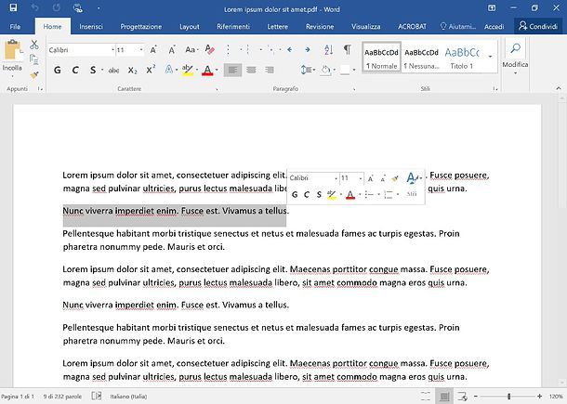Apply yellow text highlight color in ribbon
The height and width of the screenshot is (404, 567).
(x=188, y=70)
